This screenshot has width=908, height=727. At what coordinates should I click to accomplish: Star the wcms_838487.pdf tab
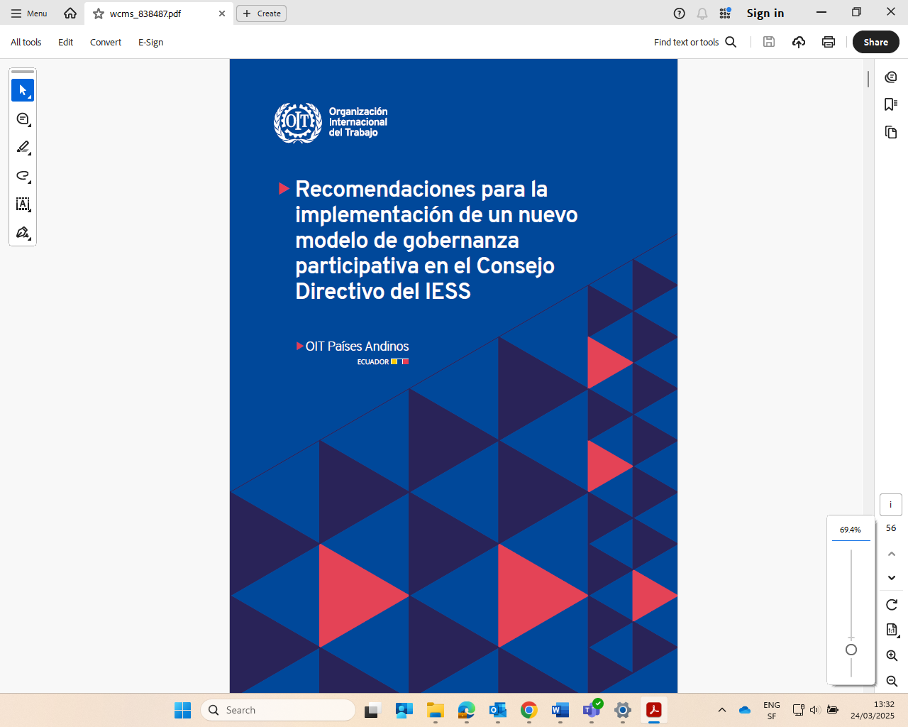coord(99,13)
